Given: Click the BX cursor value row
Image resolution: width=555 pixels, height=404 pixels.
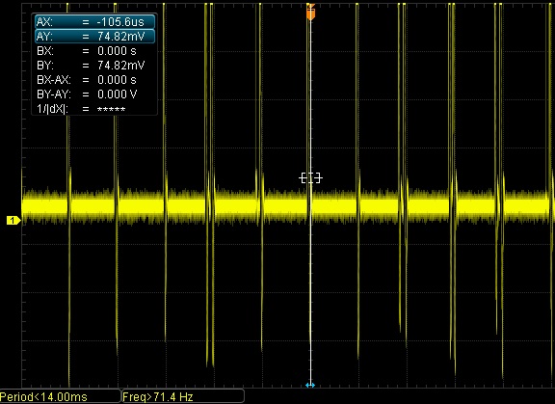Looking at the screenshot, I should point(94,51).
